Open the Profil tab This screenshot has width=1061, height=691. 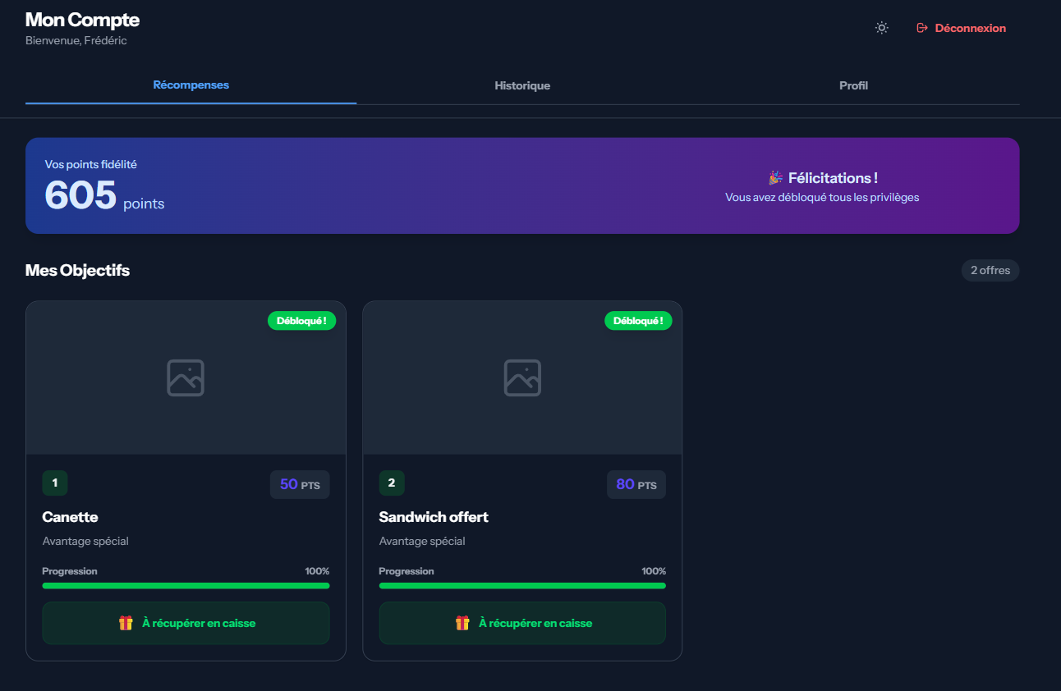coord(853,85)
